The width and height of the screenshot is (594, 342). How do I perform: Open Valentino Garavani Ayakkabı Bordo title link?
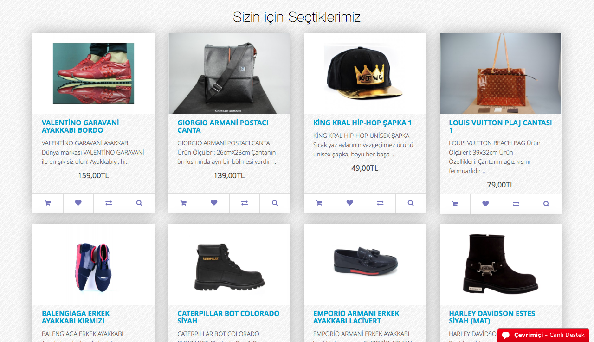click(80, 126)
